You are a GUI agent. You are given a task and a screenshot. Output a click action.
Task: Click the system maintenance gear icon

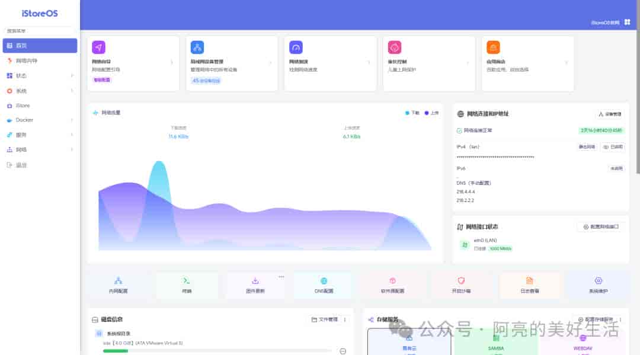[598, 281]
